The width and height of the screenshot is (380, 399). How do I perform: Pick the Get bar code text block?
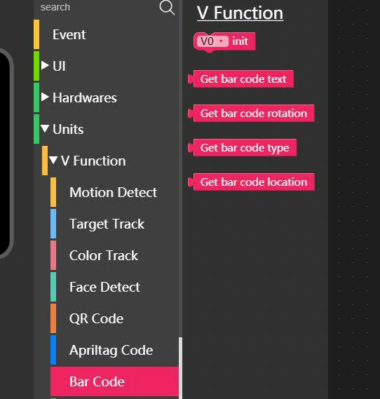coord(241,79)
